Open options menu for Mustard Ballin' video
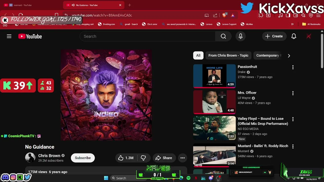The height and width of the screenshot is (182, 324). (293, 146)
